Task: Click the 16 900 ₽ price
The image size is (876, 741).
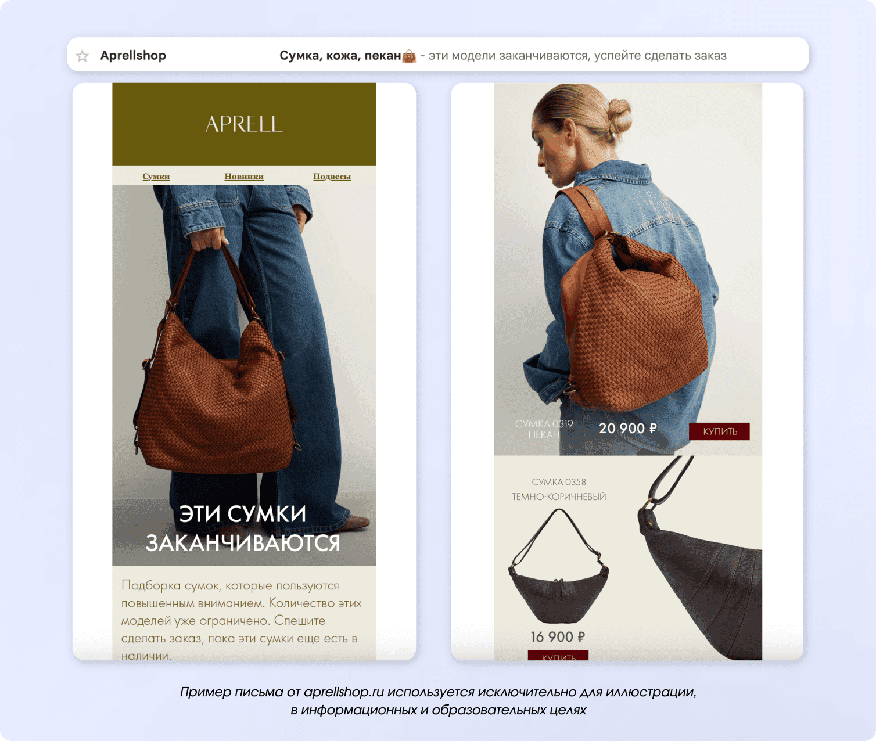Action: point(558,637)
